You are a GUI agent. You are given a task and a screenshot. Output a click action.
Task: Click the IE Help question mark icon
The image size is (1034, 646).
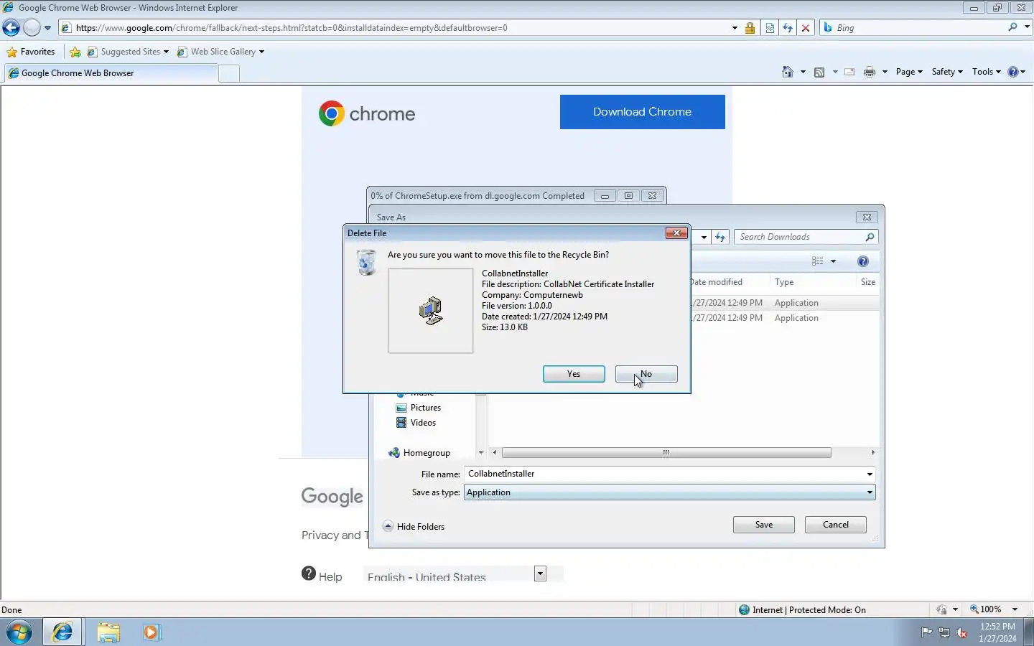click(1013, 72)
